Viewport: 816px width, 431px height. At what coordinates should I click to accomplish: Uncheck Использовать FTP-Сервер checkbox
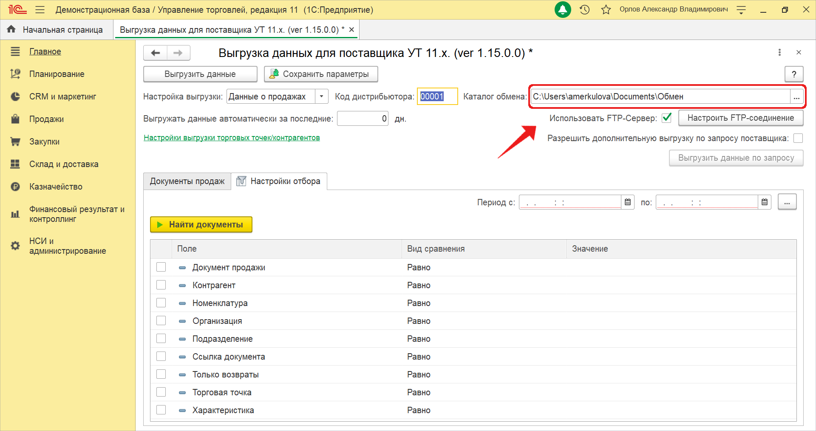(x=667, y=118)
